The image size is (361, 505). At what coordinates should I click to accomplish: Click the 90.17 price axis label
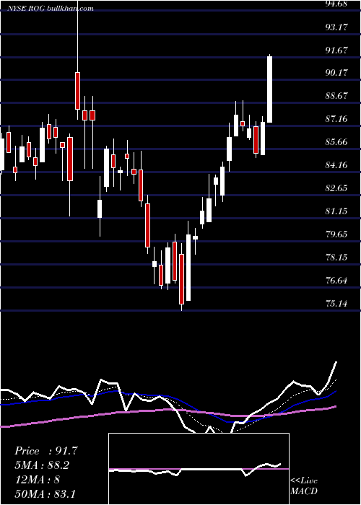337,73
